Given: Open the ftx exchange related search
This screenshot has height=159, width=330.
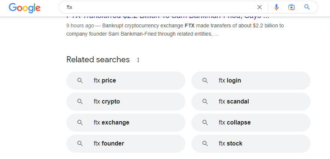Looking at the screenshot, I should pos(126,123).
